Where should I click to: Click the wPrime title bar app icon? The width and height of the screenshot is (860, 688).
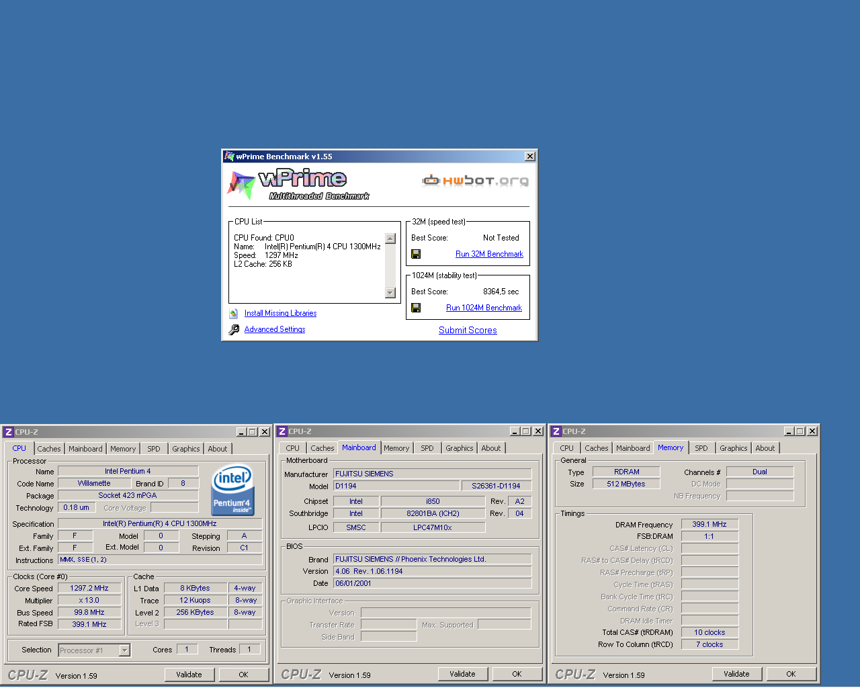click(229, 157)
